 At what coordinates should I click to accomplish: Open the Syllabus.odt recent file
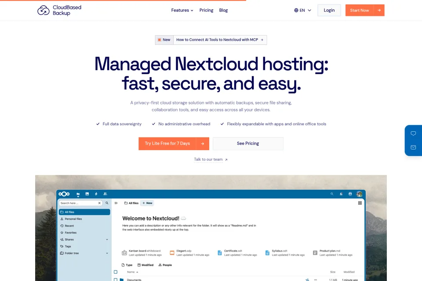coord(285,253)
